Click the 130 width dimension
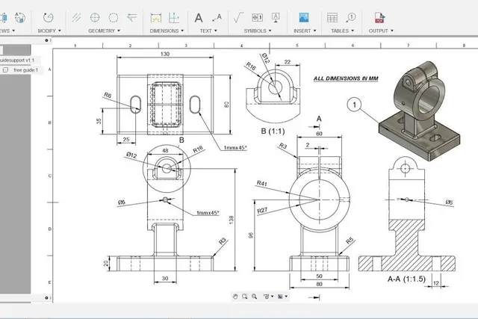The height and width of the screenshot is (319, 478). pos(165,54)
